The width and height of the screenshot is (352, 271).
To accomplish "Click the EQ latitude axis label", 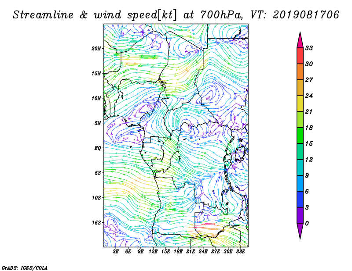I will pos(98,148).
